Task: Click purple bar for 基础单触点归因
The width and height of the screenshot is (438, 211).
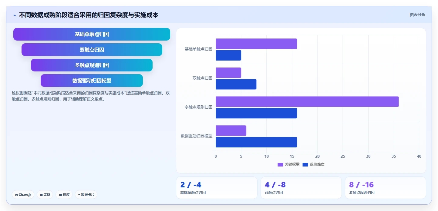Action: tap(256, 44)
